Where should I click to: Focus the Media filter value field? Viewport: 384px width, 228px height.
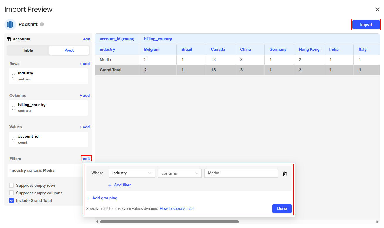(241, 173)
